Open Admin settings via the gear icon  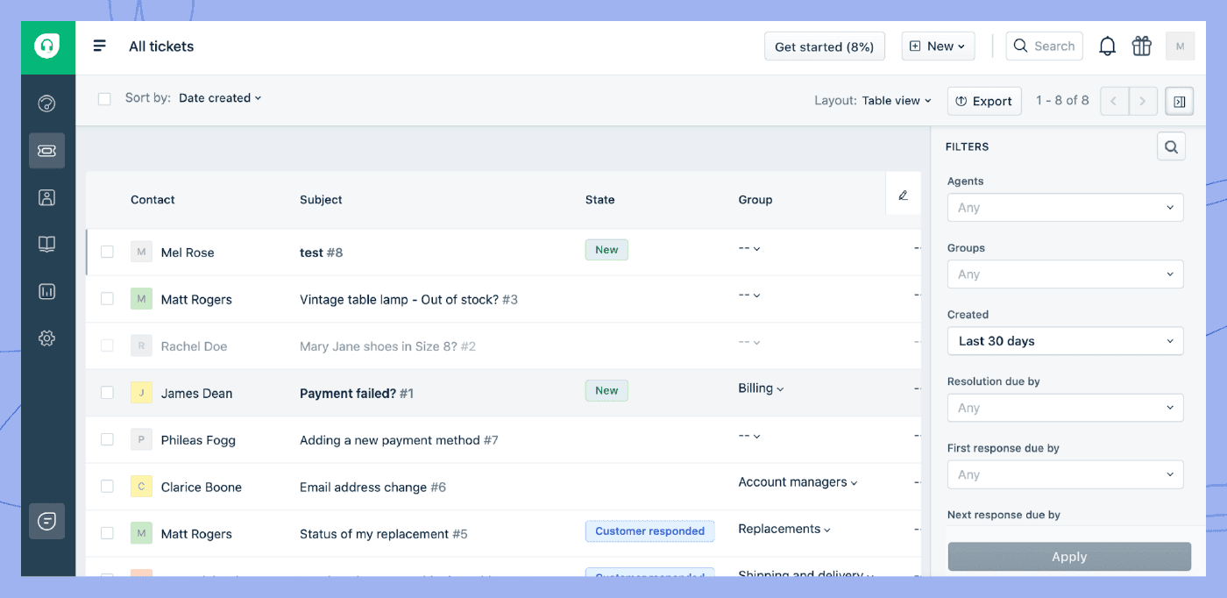click(x=46, y=338)
